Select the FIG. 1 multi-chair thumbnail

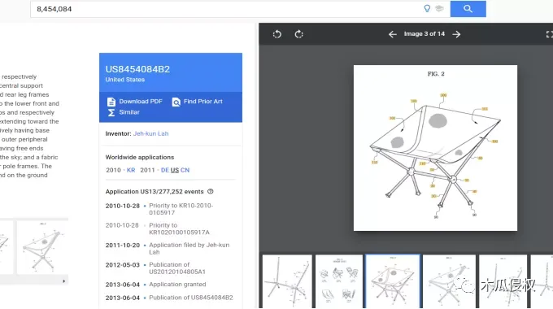click(x=339, y=281)
